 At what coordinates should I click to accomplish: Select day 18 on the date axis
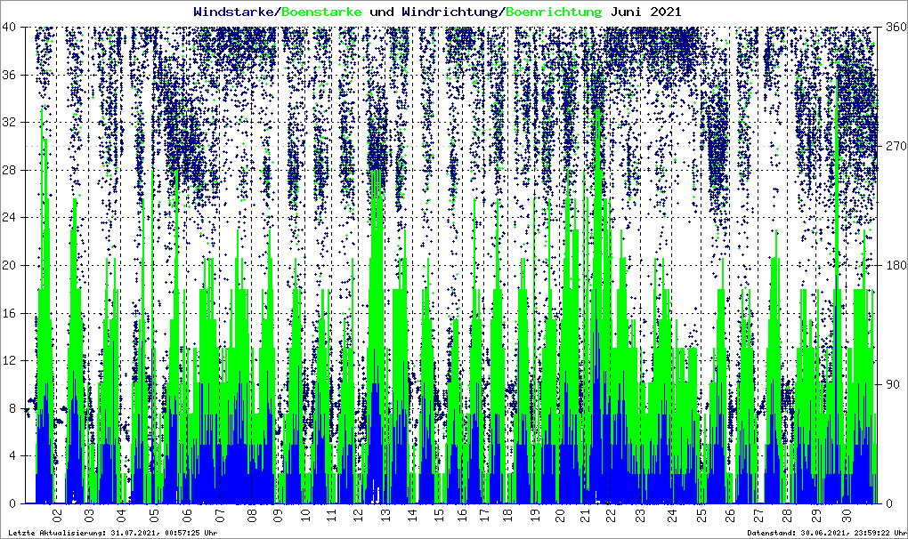click(x=507, y=515)
